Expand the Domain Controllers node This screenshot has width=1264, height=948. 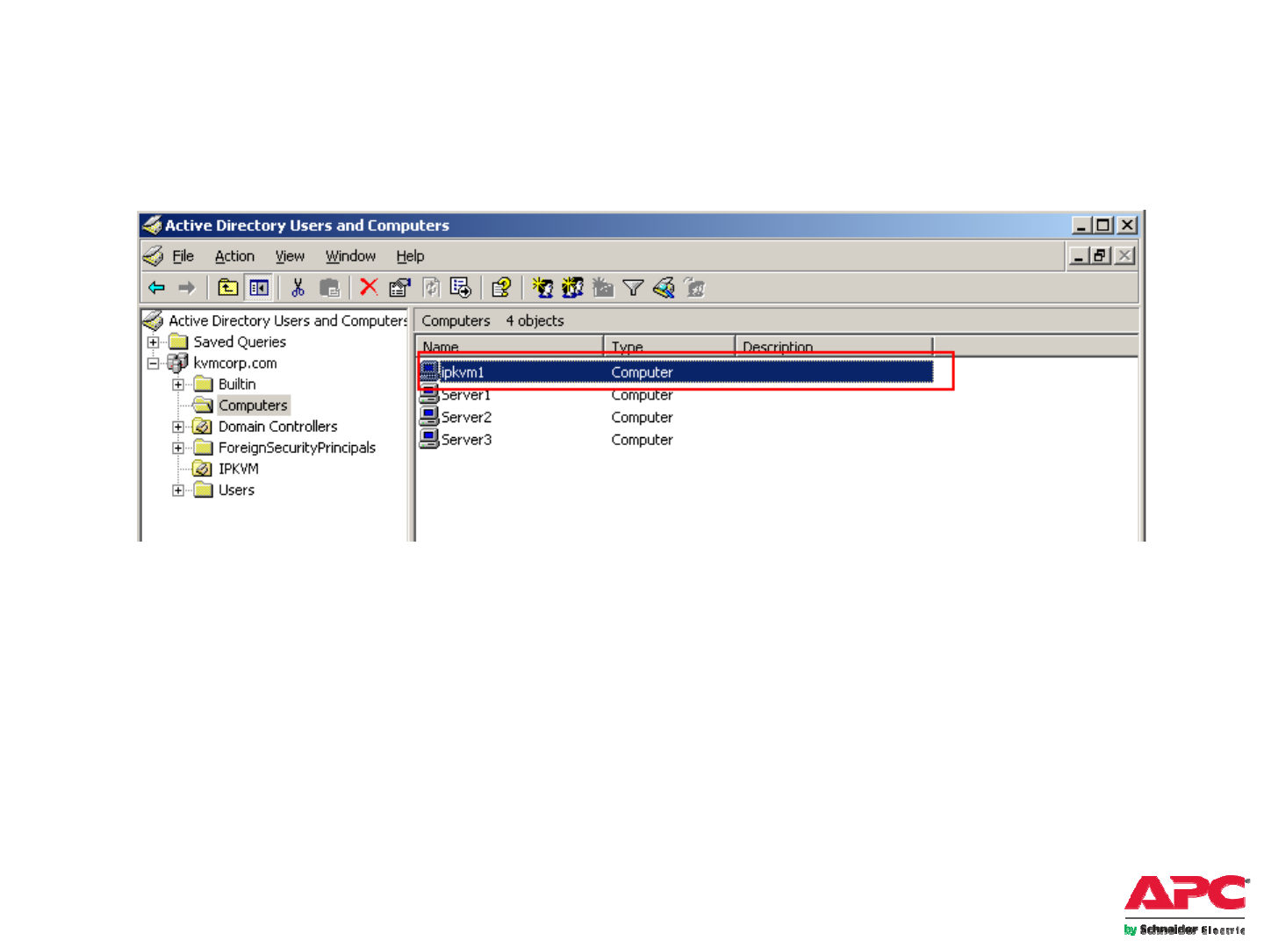coord(178,427)
